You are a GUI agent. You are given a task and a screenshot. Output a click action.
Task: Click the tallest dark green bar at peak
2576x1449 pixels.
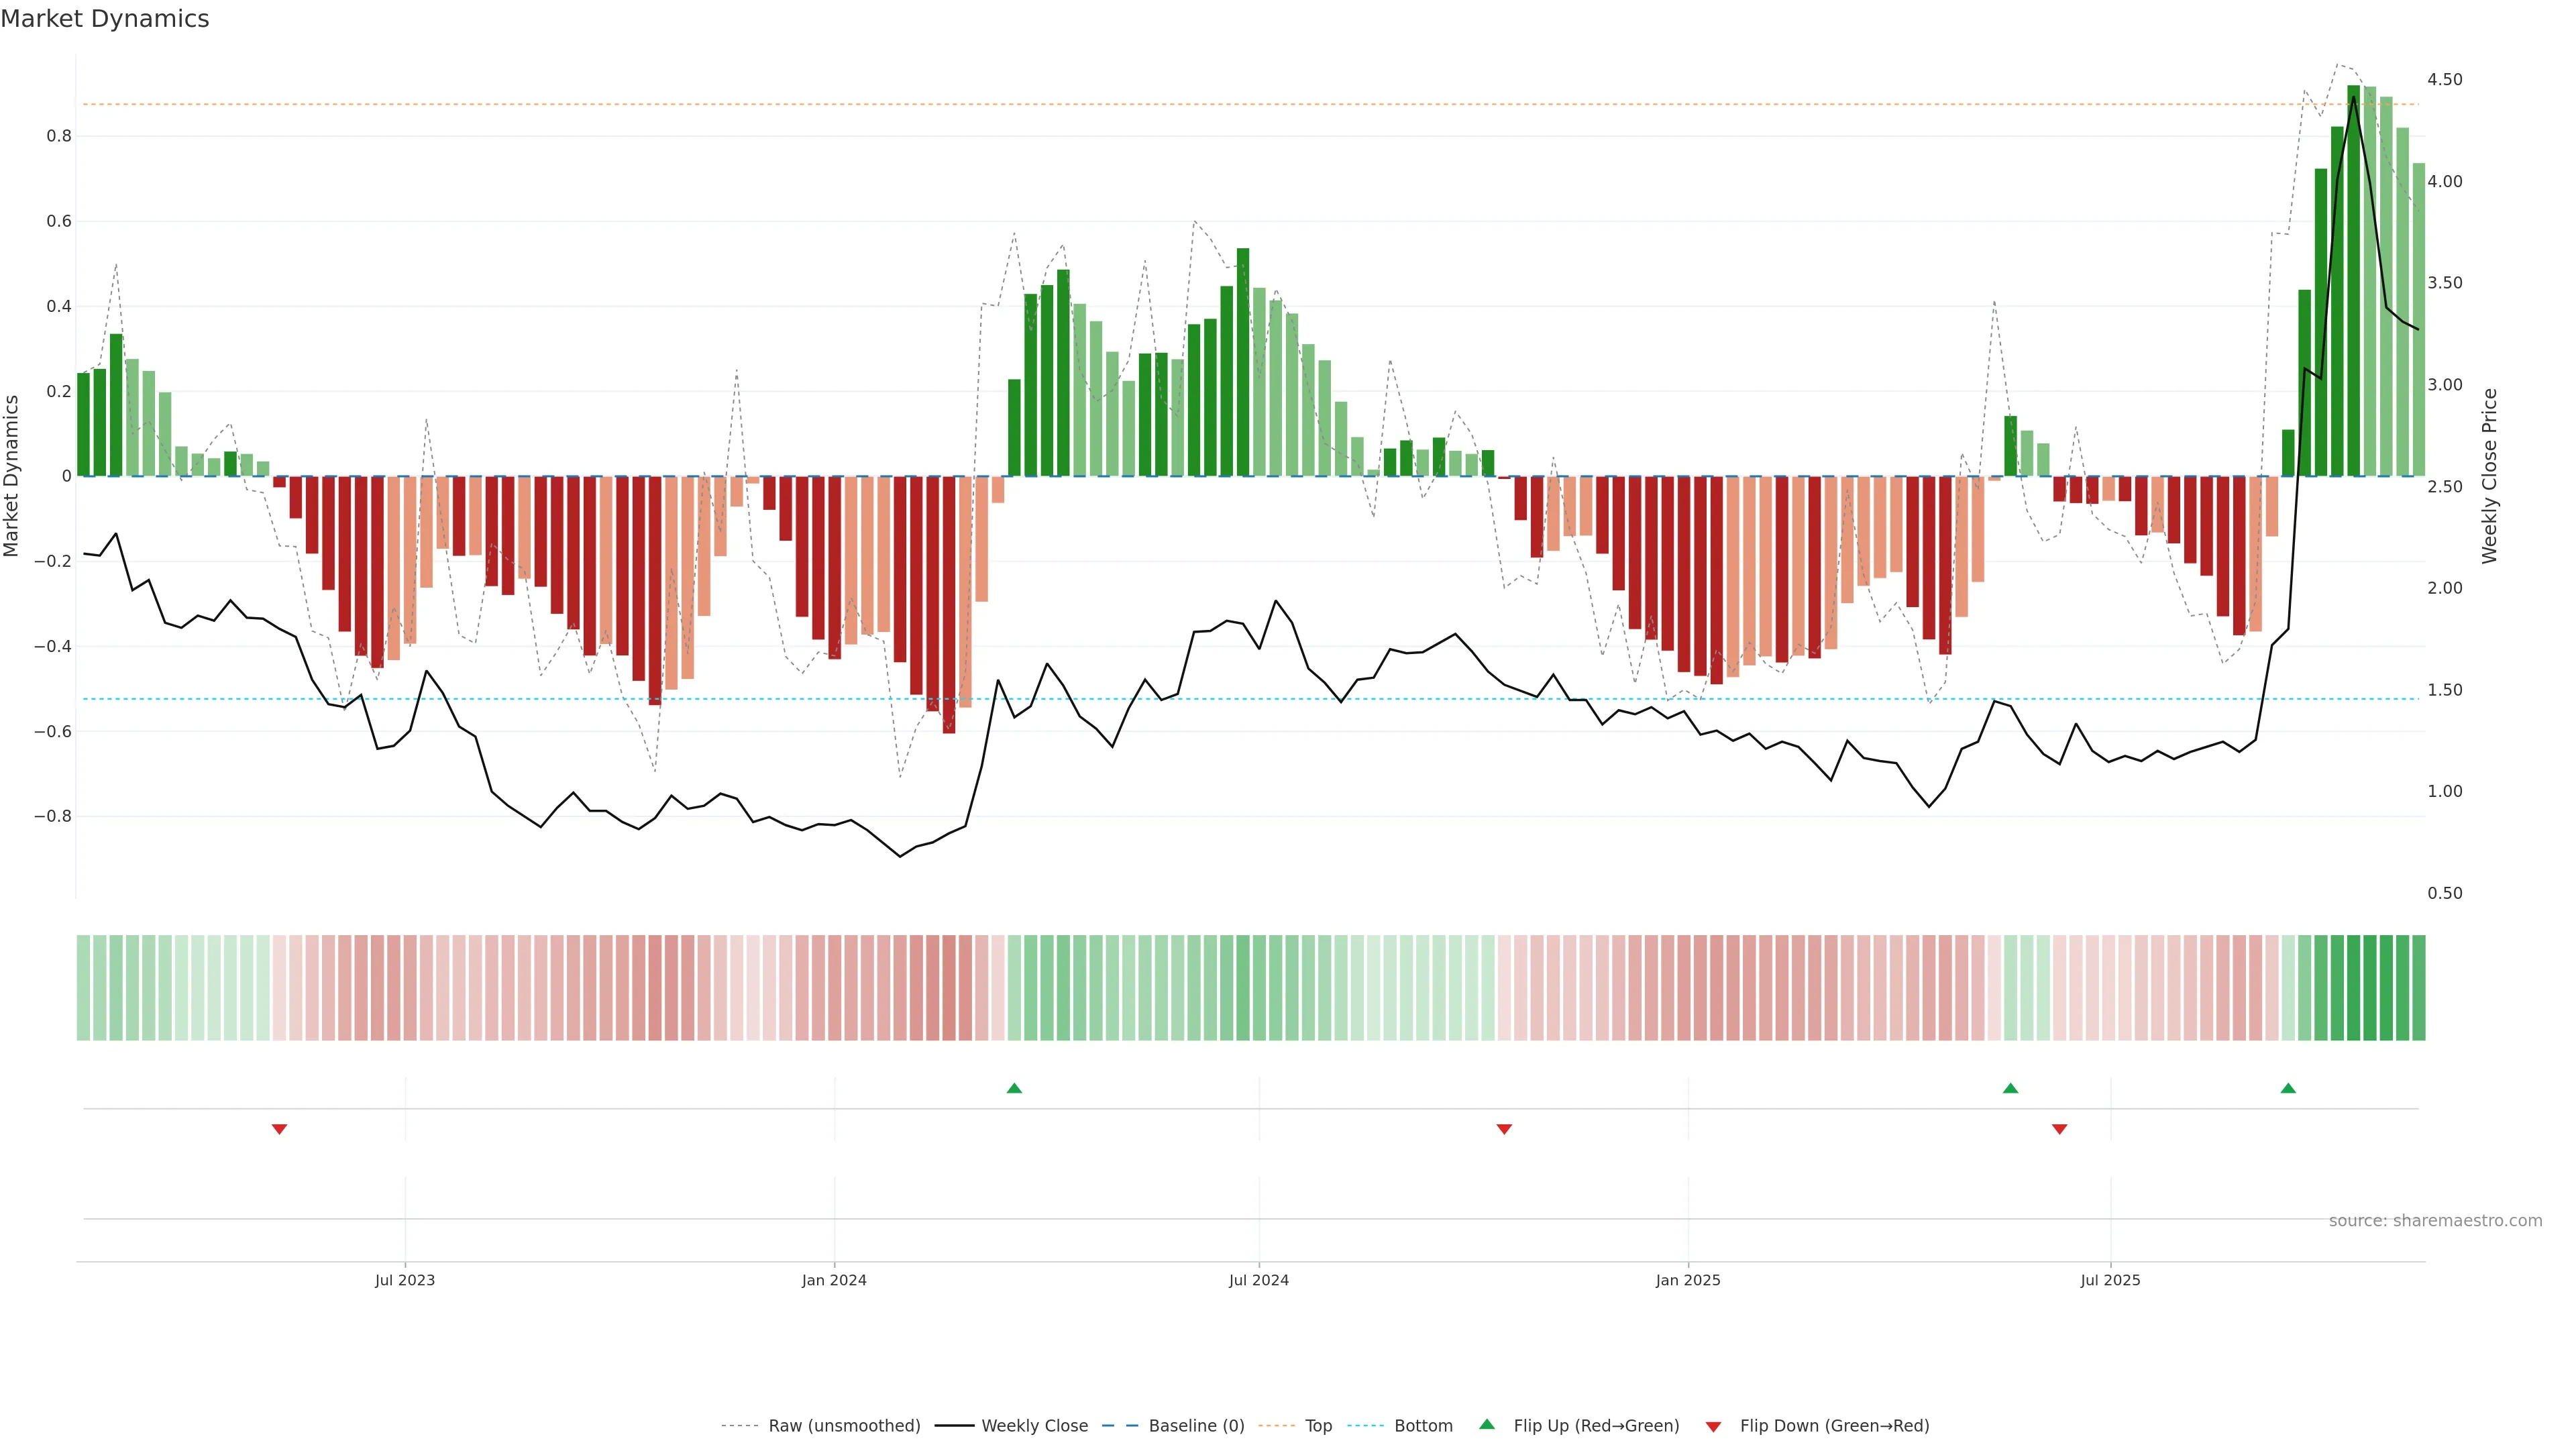2353,280
